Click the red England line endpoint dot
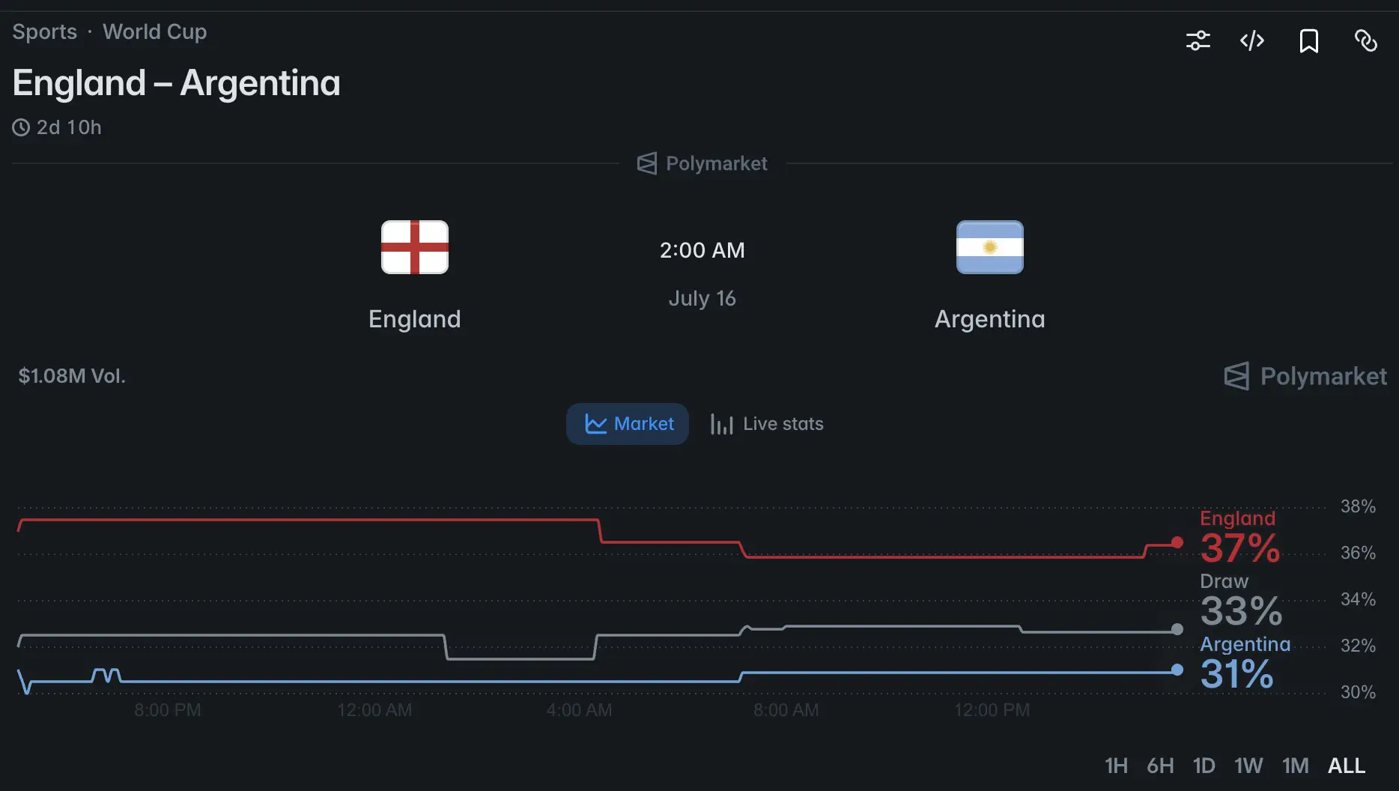Image resolution: width=1399 pixels, height=791 pixels. coord(1177,542)
